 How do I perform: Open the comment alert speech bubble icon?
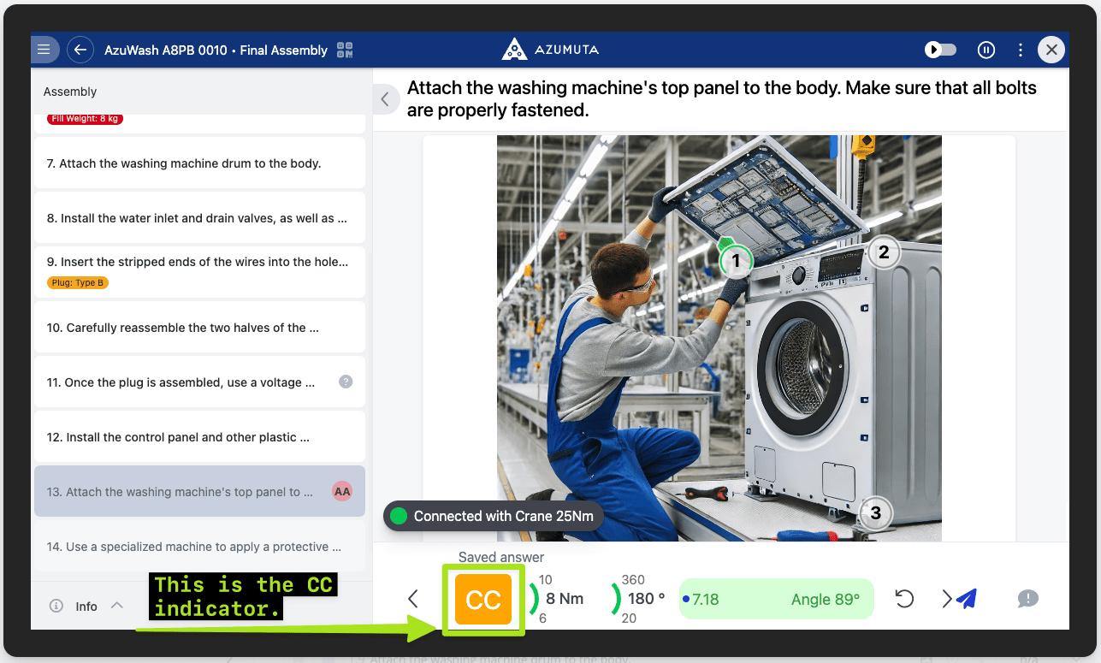click(x=1028, y=599)
